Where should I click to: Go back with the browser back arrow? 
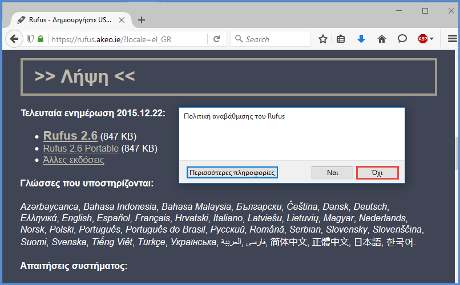coord(14,39)
